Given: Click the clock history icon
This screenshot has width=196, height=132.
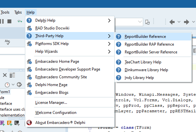Looking at the screenshot, I should (7, 85).
